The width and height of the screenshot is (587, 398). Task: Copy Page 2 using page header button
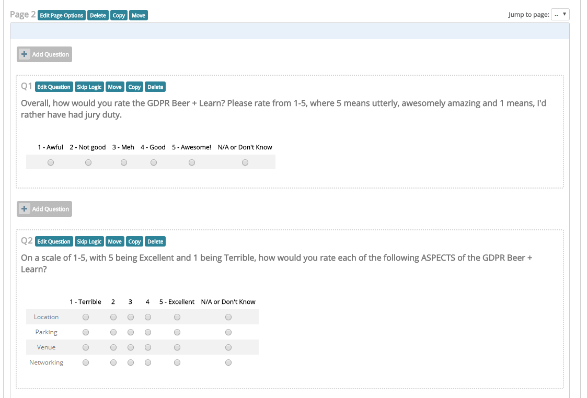pos(119,16)
